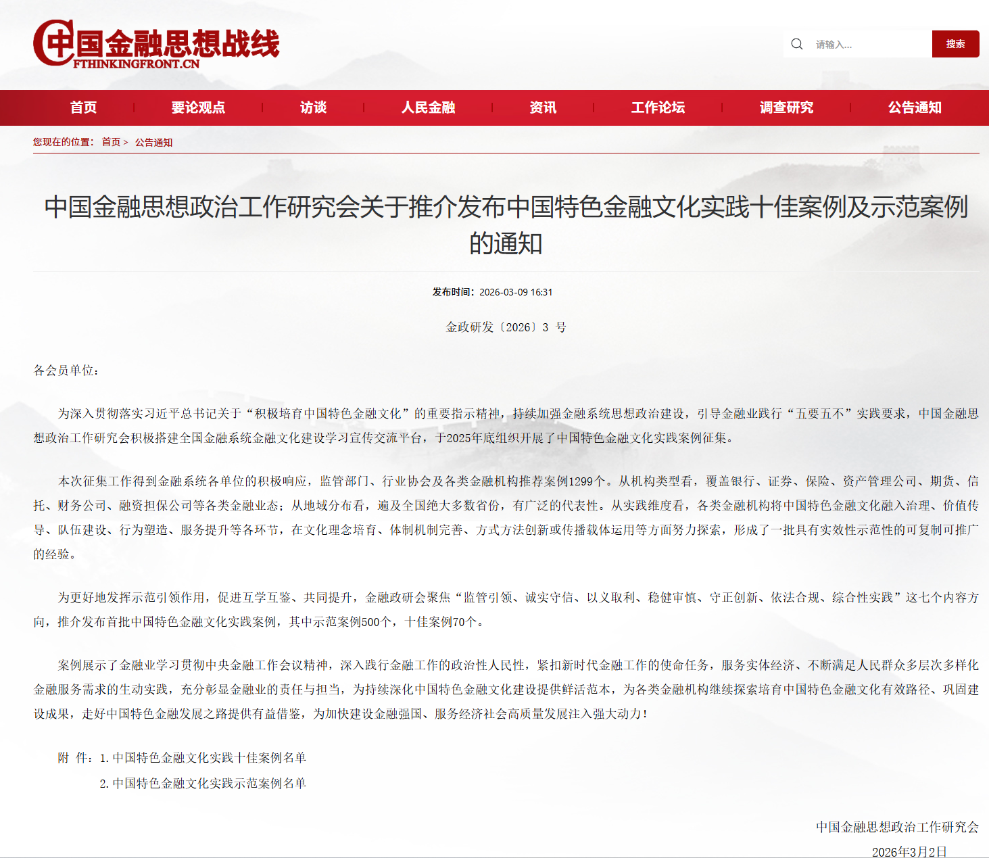Click the 中国金融思想战线 site logo
The width and height of the screenshot is (989, 858).
pos(156,44)
